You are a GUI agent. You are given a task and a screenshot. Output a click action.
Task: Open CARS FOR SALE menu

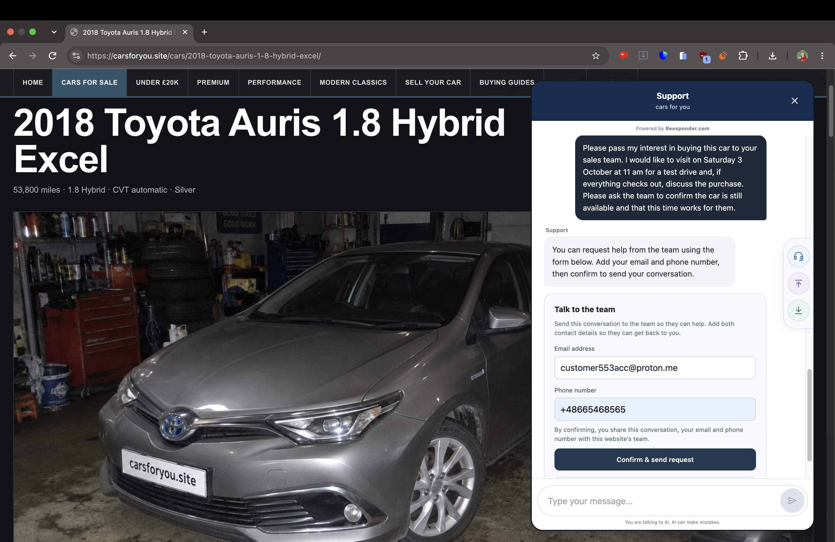pos(89,83)
